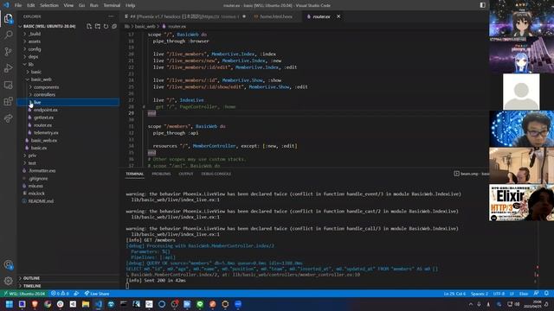This screenshot has width=554, height=311.
Task: Expand the deps folder
Action: 68,57
